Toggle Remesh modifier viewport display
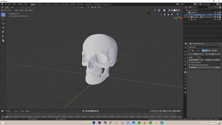Image resolution: width=222 pixels, height=125 pixels. point(206,51)
